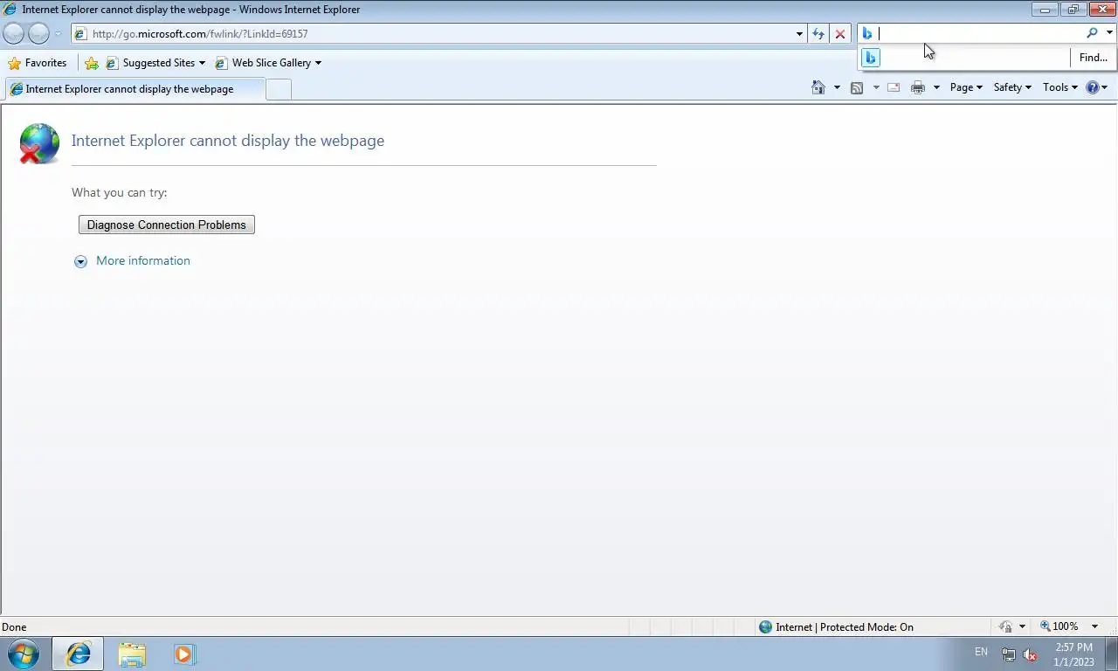Click the muted volume tray icon
1118x671 pixels.
tap(1030, 654)
